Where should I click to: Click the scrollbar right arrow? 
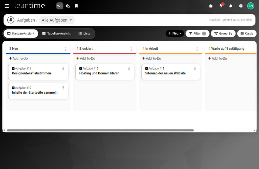[x=254, y=130]
